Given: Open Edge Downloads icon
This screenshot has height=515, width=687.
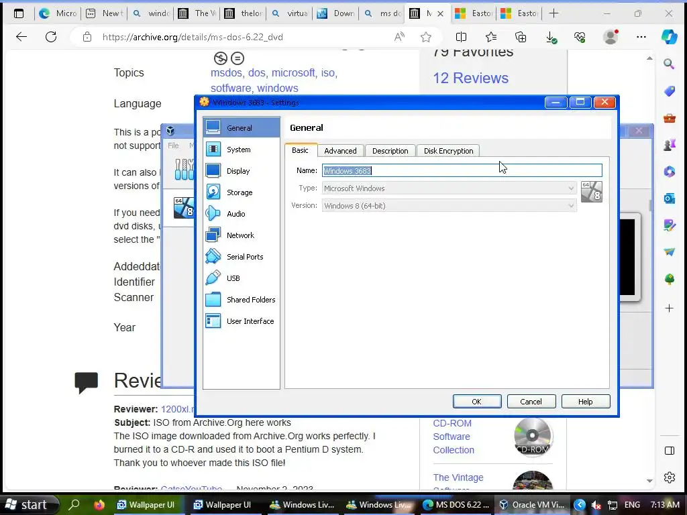Looking at the screenshot, I should point(551,37).
